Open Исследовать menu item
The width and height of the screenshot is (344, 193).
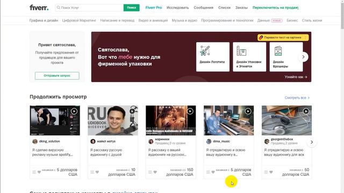click(x=178, y=8)
